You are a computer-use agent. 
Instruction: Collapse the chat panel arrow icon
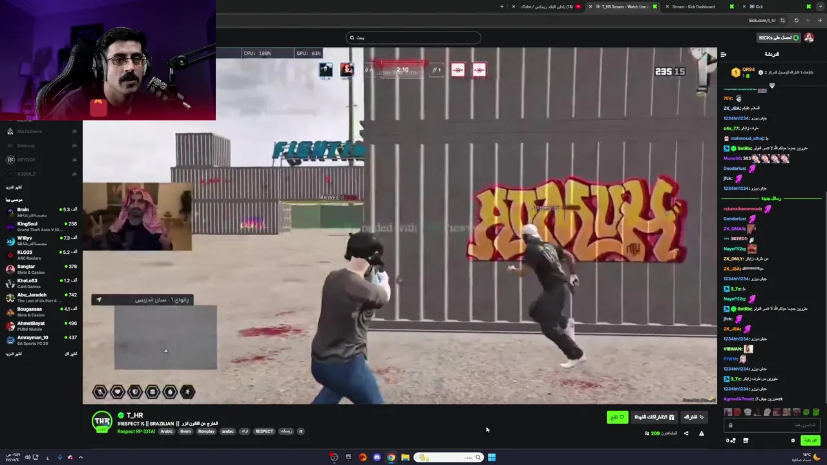point(723,54)
